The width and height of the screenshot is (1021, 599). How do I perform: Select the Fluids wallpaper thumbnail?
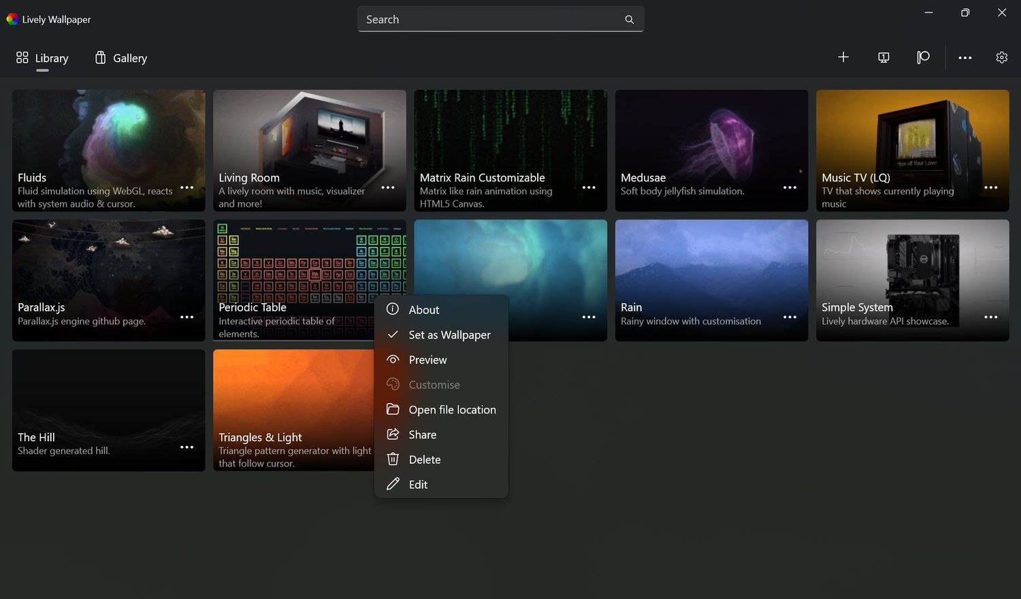pyautogui.click(x=109, y=150)
